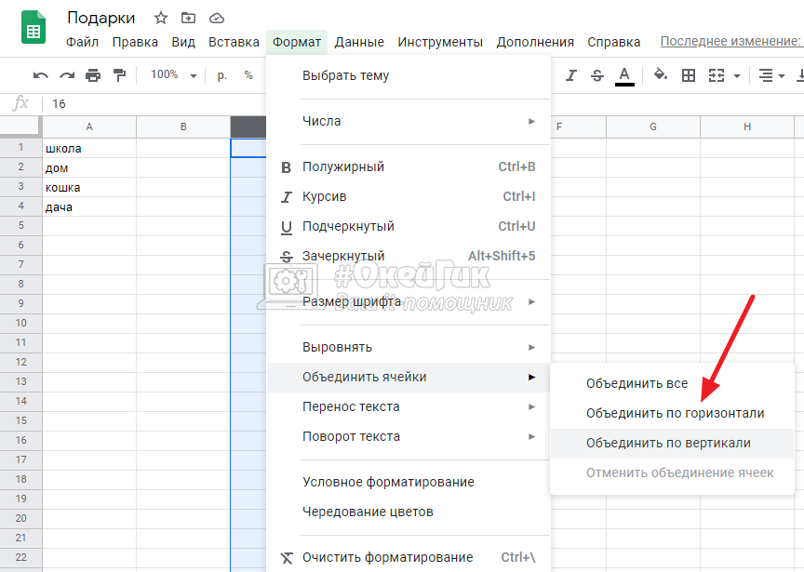The width and height of the screenshot is (804, 572).
Task: Open the text color picker
Action: tap(624, 75)
